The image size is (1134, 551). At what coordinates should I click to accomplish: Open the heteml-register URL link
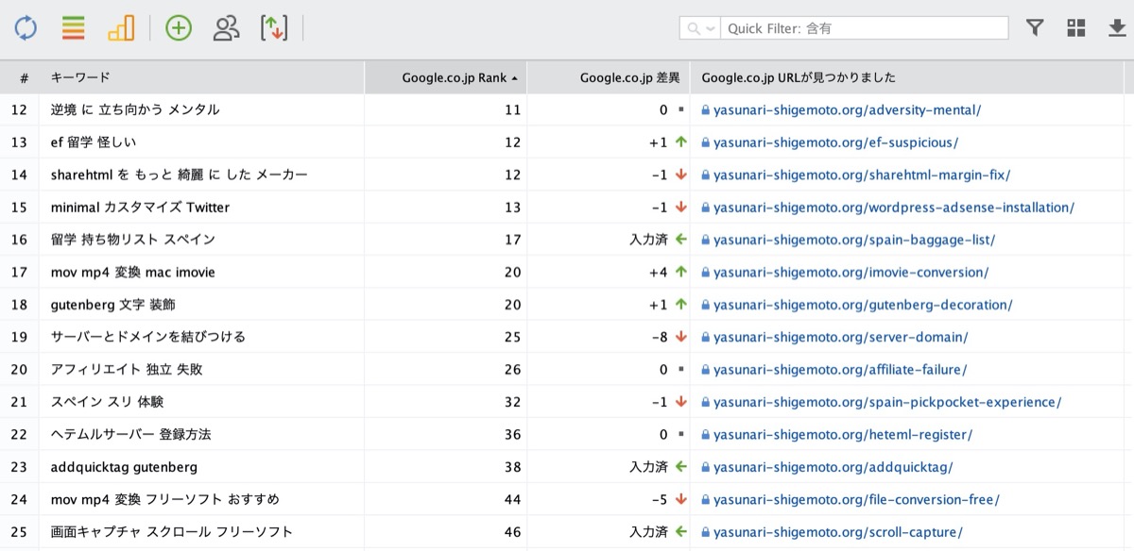(842, 435)
